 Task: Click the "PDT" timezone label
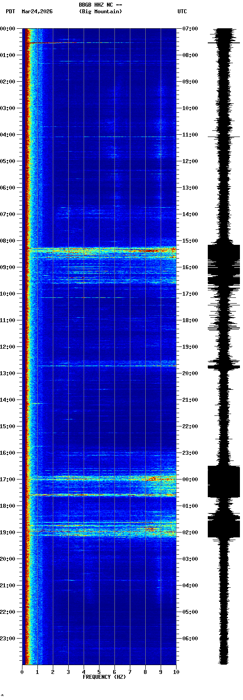pos(10,11)
